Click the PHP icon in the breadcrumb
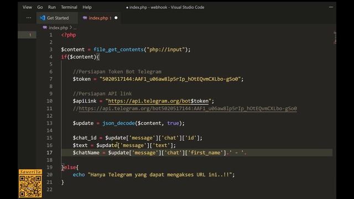Viewport: 354px width, 199px height. click(x=45, y=28)
